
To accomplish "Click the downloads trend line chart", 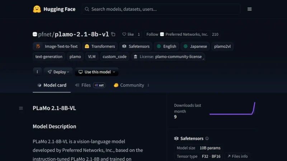I will tap(232, 109).
